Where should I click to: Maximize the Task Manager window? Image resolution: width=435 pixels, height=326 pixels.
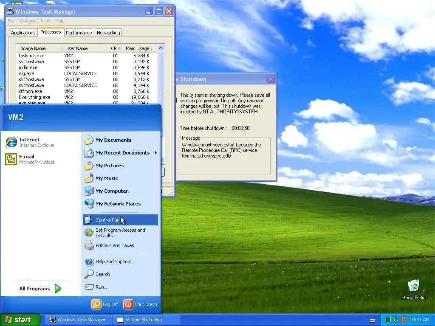(159, 11)
